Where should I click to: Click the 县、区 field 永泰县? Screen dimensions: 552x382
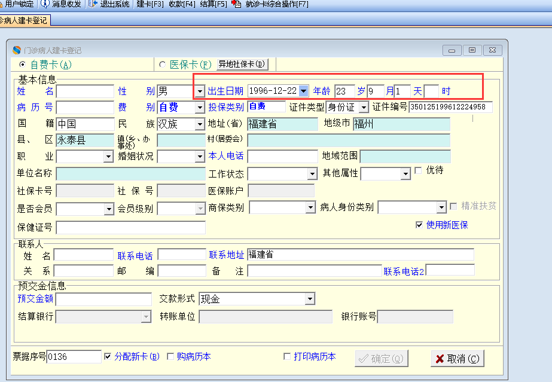[x=85, y=140]
